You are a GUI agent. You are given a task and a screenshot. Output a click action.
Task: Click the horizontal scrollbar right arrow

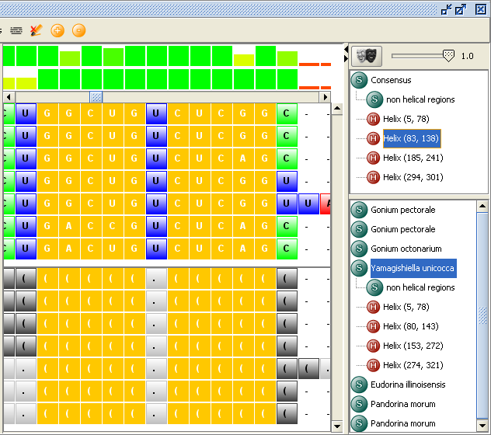pos(326,97)
